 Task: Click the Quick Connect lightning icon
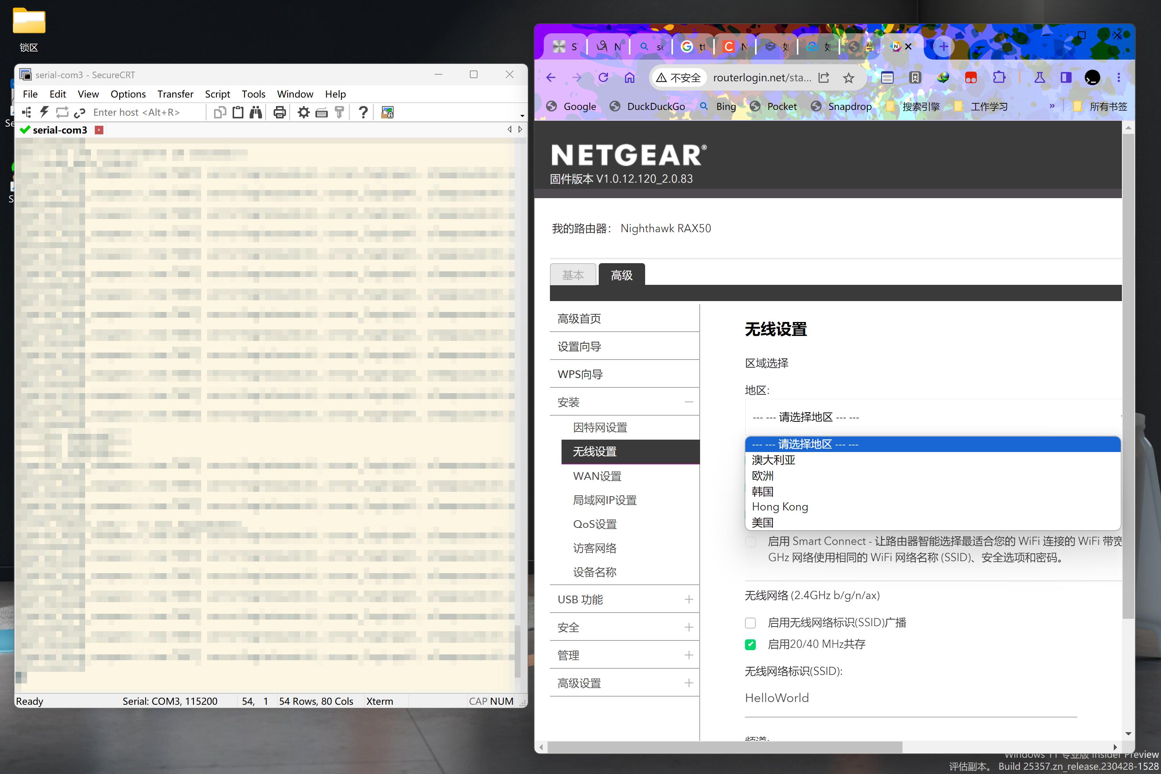click(45, 112)
